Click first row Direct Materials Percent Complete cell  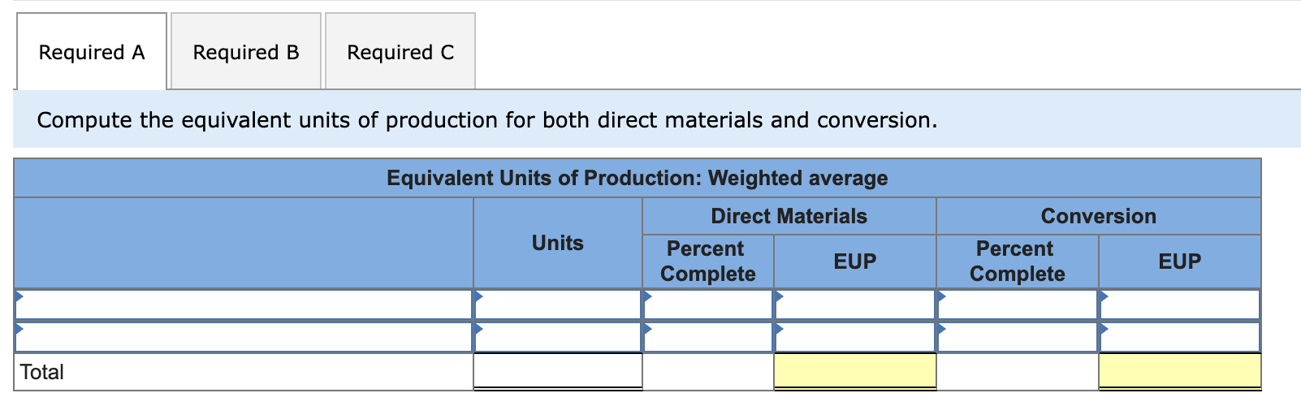(707, 305)
